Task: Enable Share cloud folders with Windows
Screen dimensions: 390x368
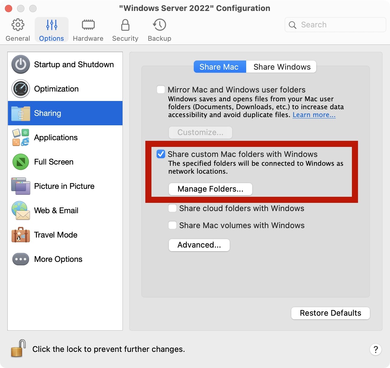Action: 172,208
